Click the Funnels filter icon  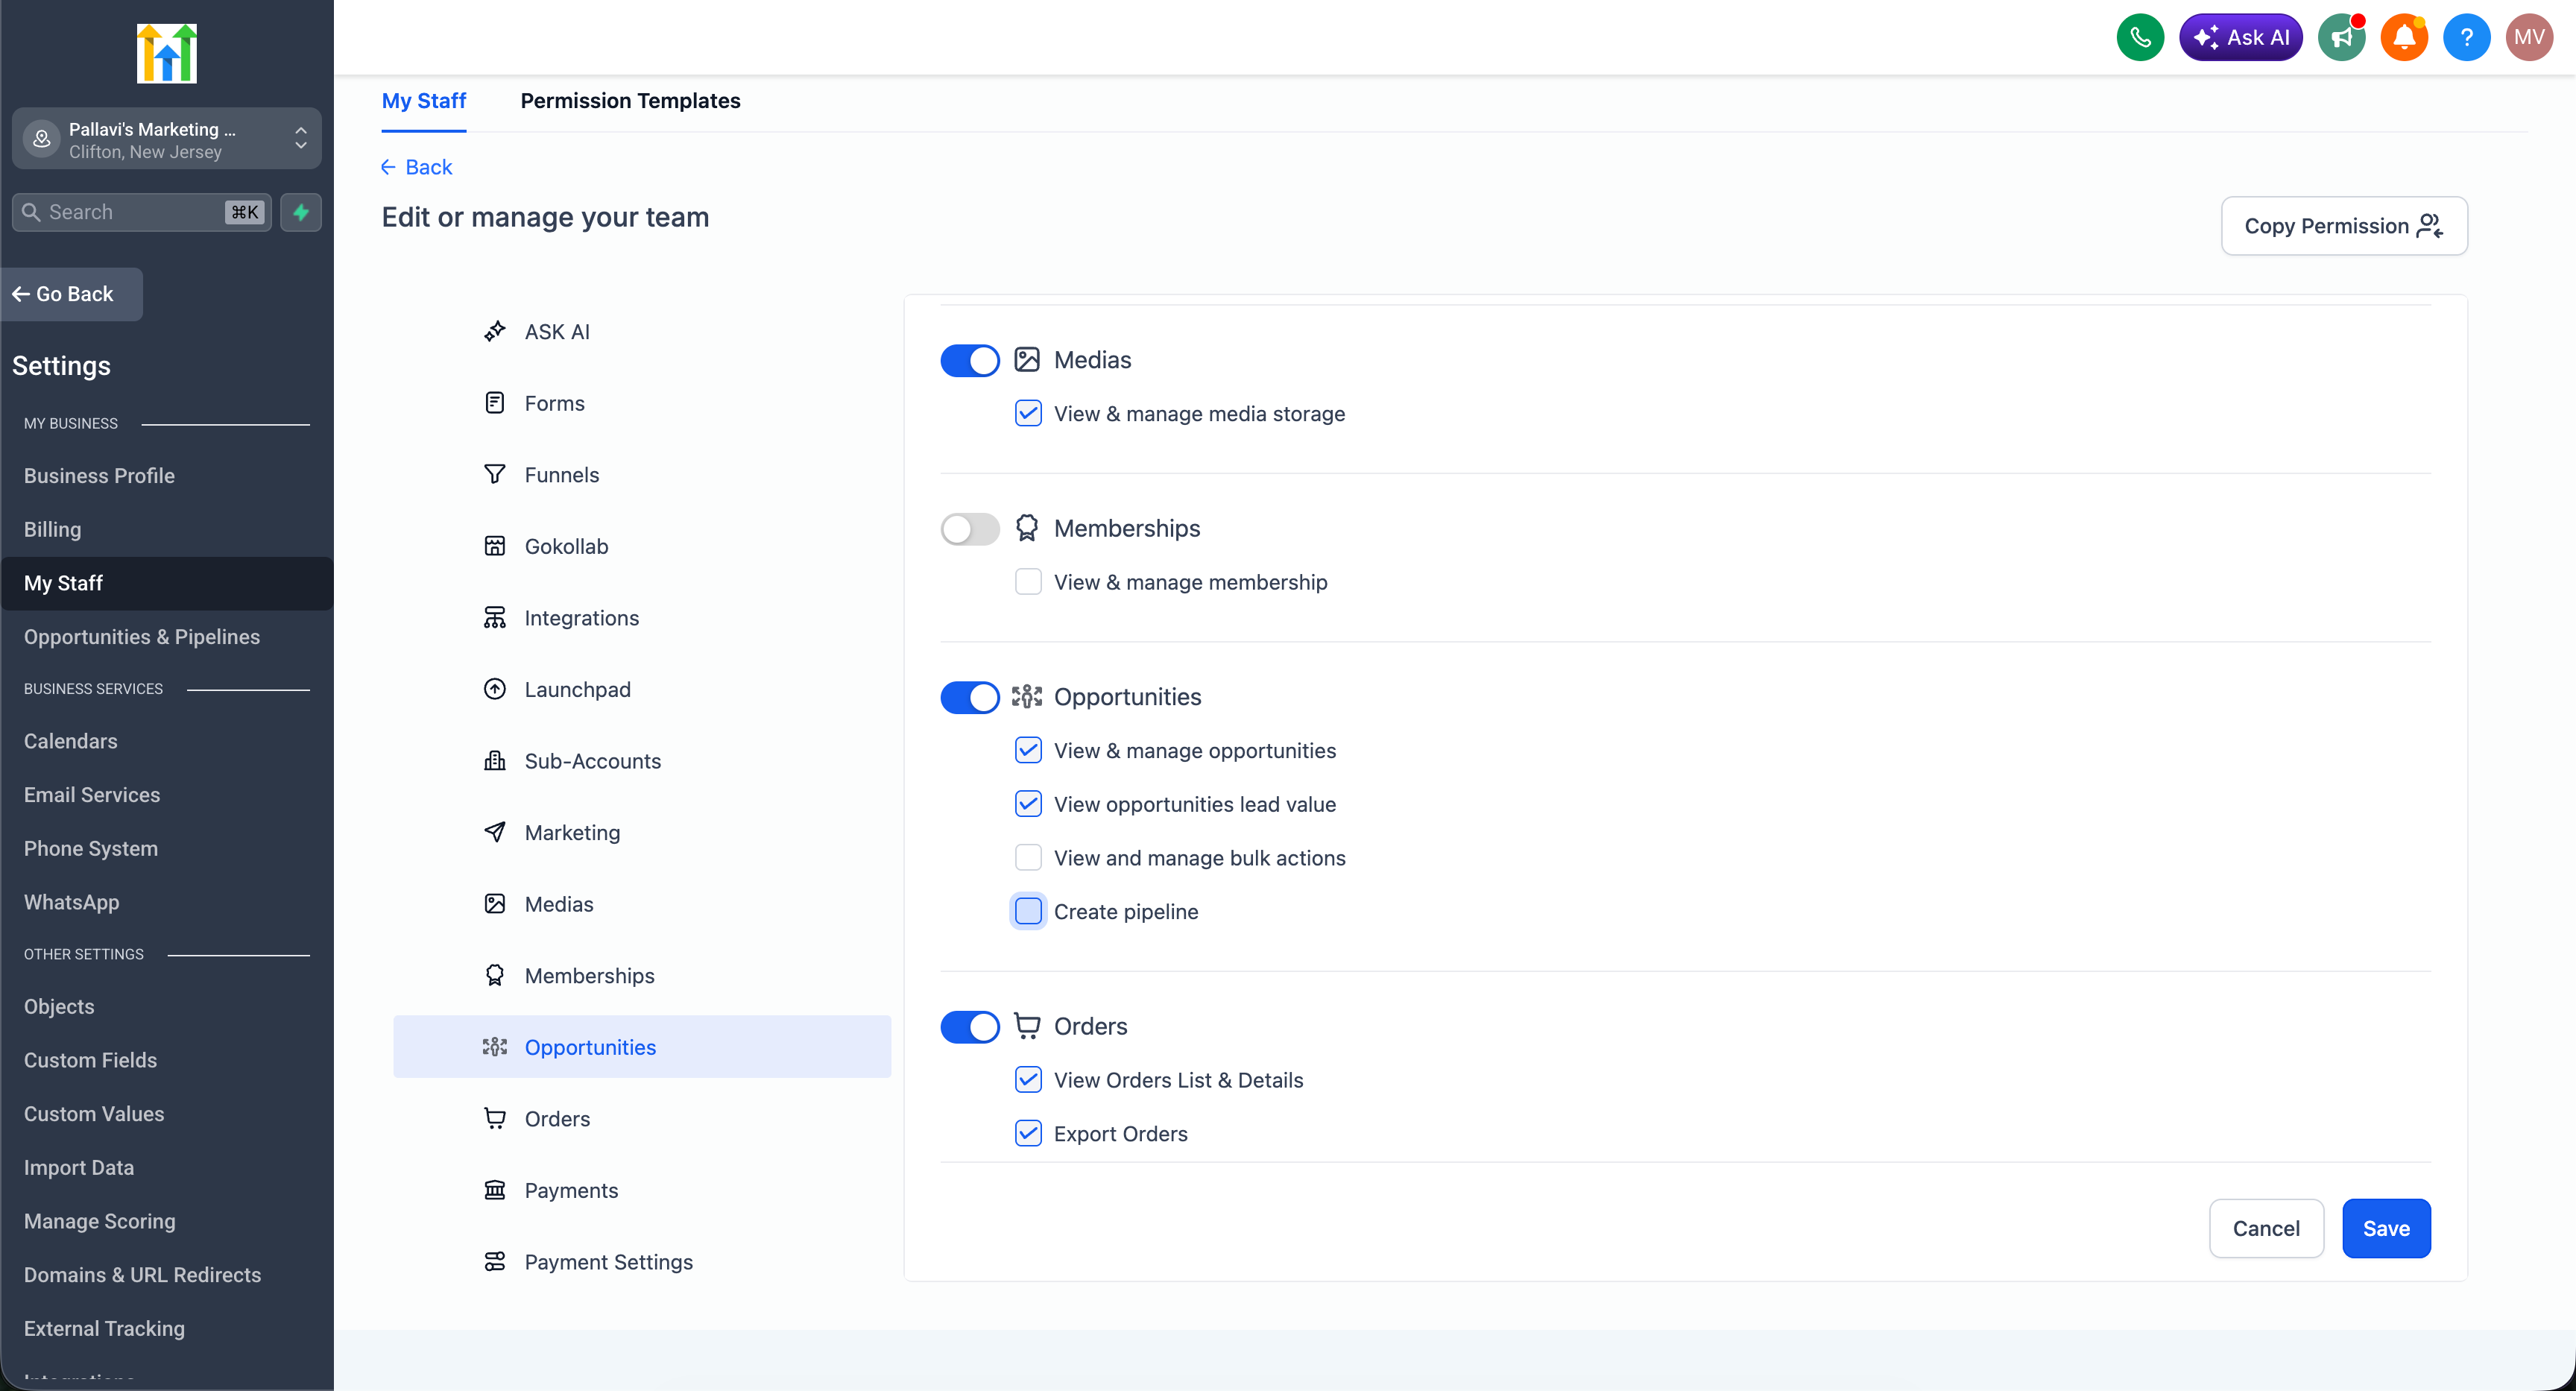tap(495, 474)
